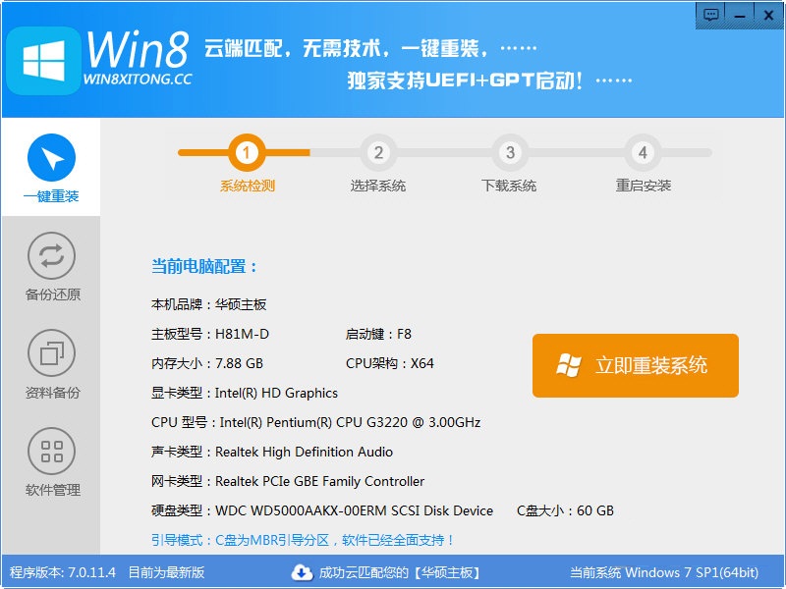Select step 2 选择系统

pos(379,154)
